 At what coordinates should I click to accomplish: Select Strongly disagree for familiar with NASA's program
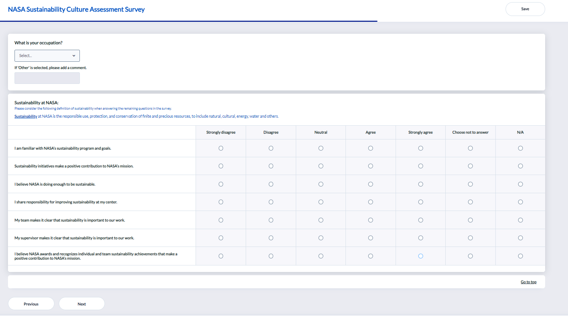[221, 148]
